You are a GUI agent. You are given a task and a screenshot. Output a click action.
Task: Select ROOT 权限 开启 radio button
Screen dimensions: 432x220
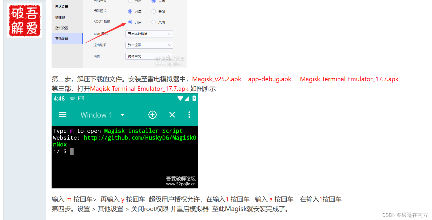130,22
